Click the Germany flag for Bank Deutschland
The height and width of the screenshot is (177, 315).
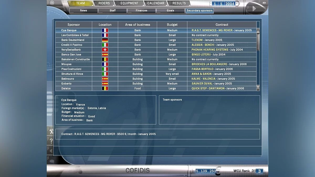105,40
